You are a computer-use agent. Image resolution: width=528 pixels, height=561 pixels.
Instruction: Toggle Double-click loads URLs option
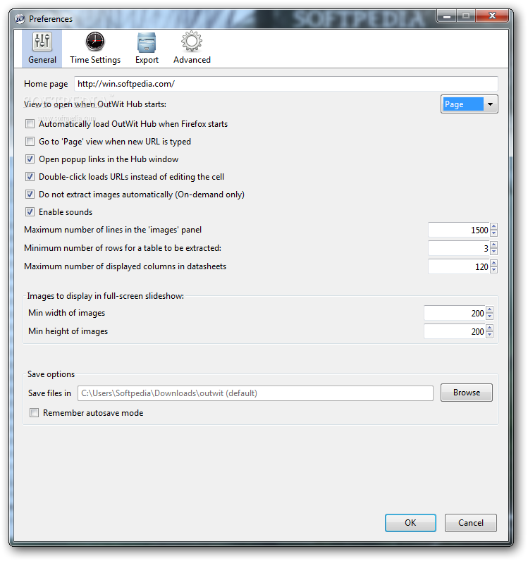point(30,176)
